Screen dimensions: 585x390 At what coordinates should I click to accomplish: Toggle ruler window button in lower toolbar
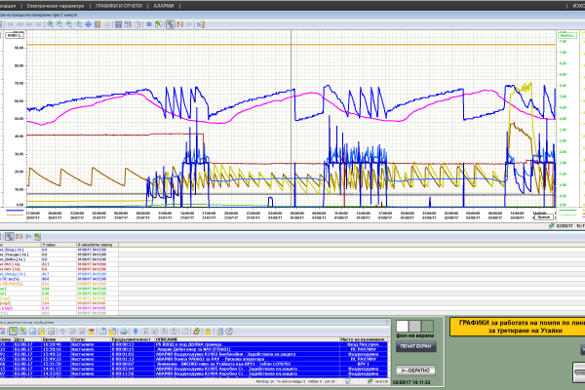coord(10,237)
